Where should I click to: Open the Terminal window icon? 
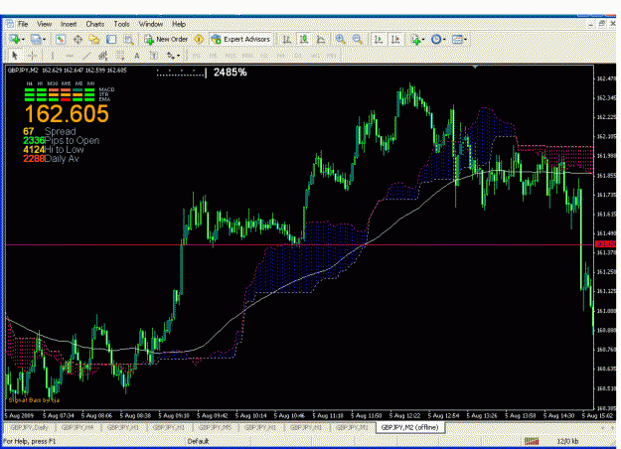111,39
